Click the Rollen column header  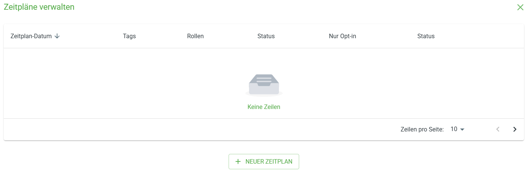pos(195,36)
